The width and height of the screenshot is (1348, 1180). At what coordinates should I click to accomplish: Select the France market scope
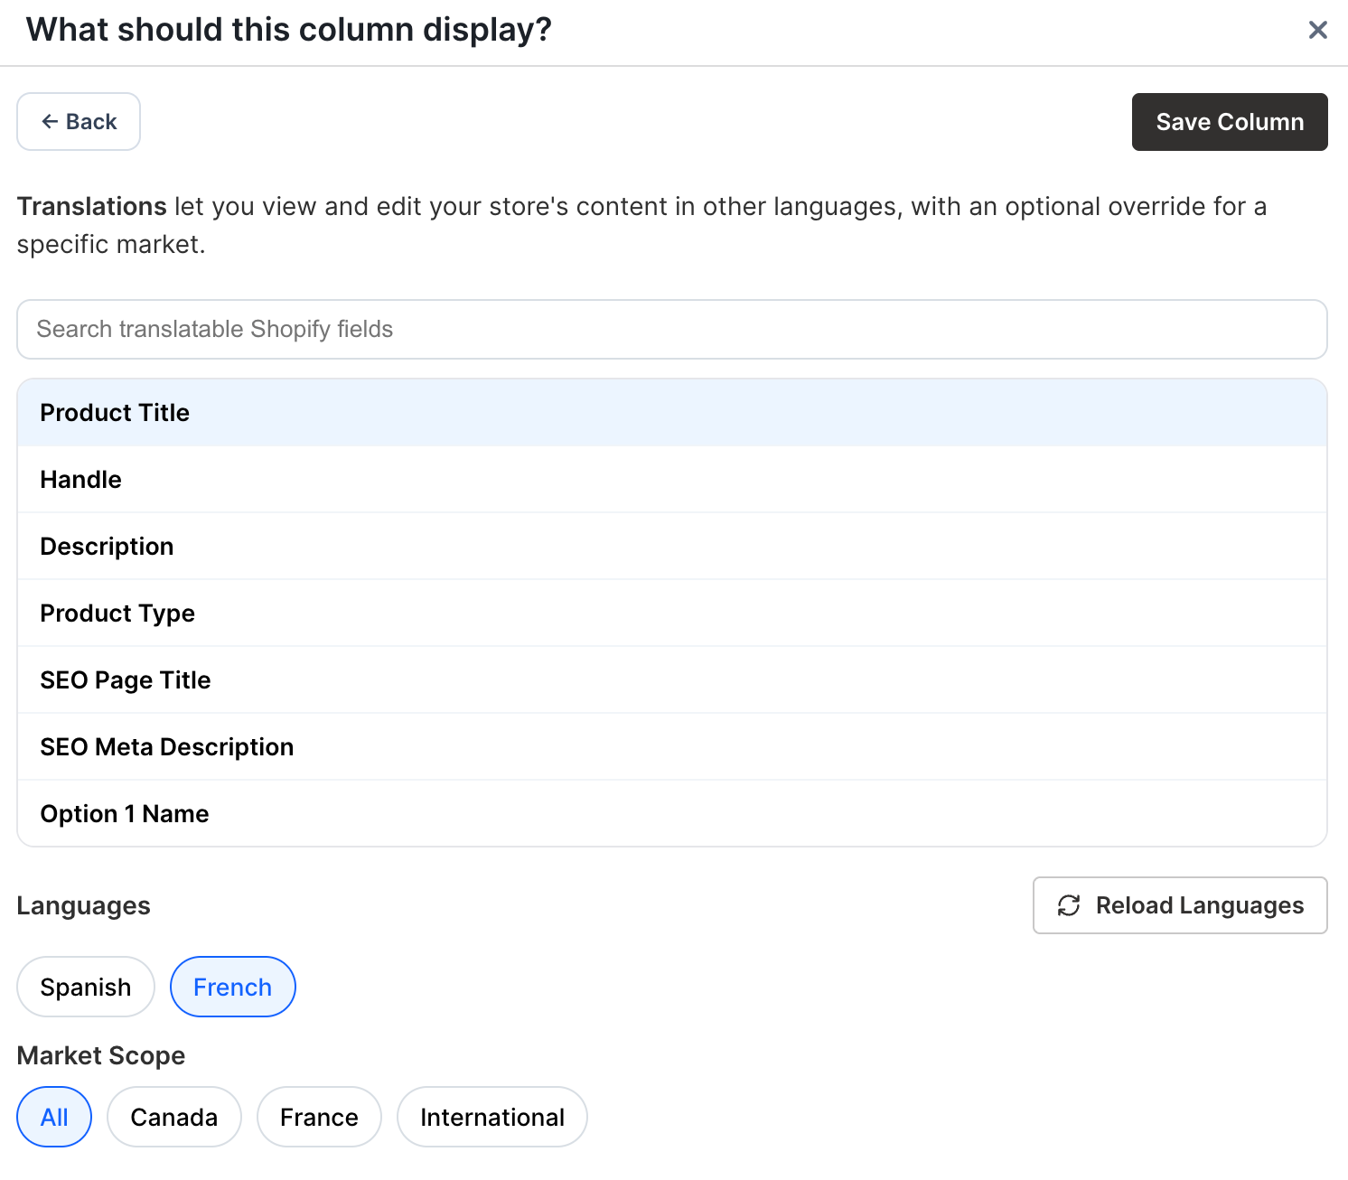319,1117
